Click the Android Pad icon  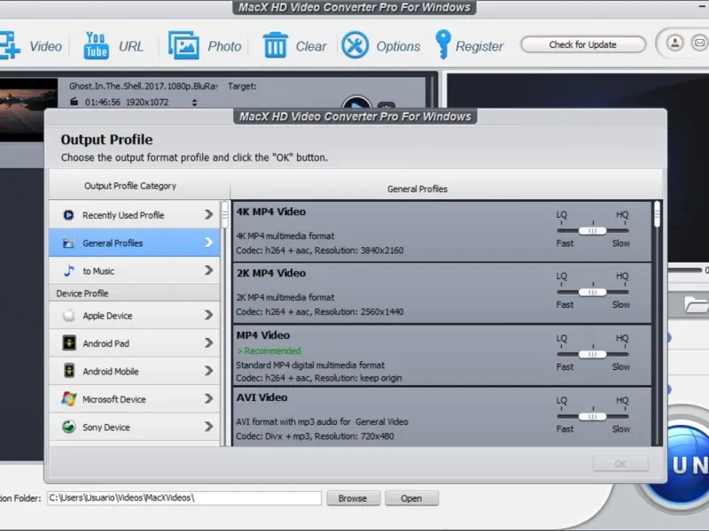point(69,343)
